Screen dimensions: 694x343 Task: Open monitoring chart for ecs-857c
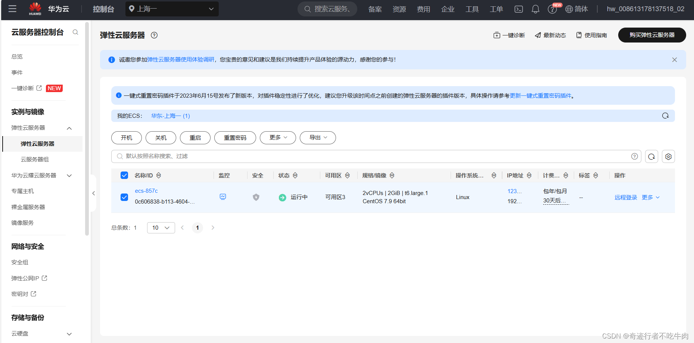[223, 197]
